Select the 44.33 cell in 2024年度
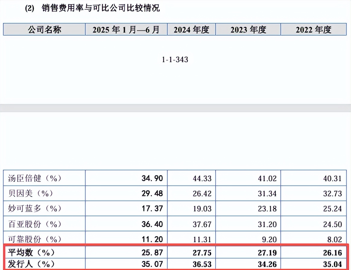The image size is (351, 270). tap(202, 178)
